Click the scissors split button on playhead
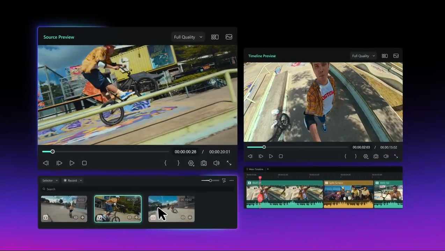This screenshot has width=445, height=251. 260,198
